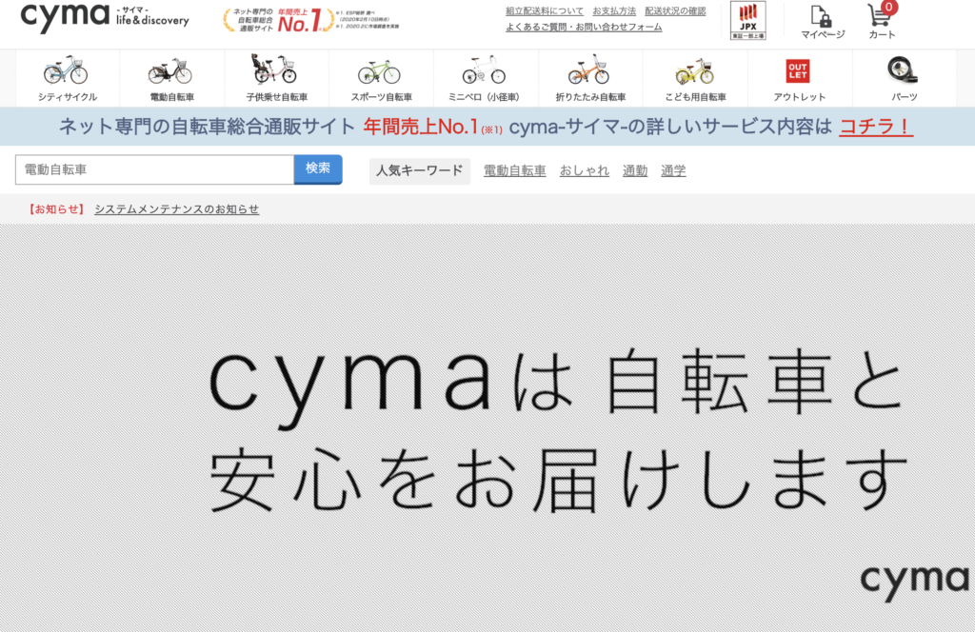The image size is (975, 632).
Task: Follow the red コチラ！ banner link
Action: click(x=876, y=127)
